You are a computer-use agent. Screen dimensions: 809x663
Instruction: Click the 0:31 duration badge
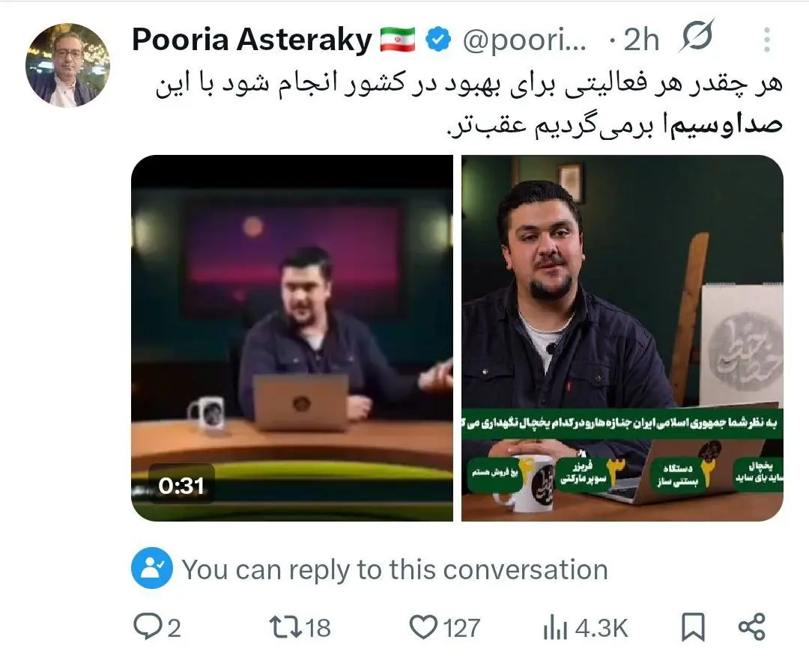[x=181, y=485]
